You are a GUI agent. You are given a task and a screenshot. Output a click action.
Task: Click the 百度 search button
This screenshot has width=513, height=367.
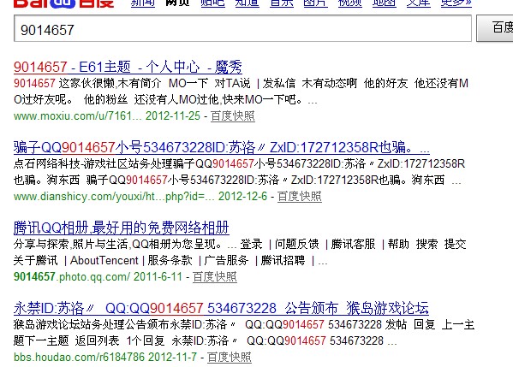tap(495, 28)
